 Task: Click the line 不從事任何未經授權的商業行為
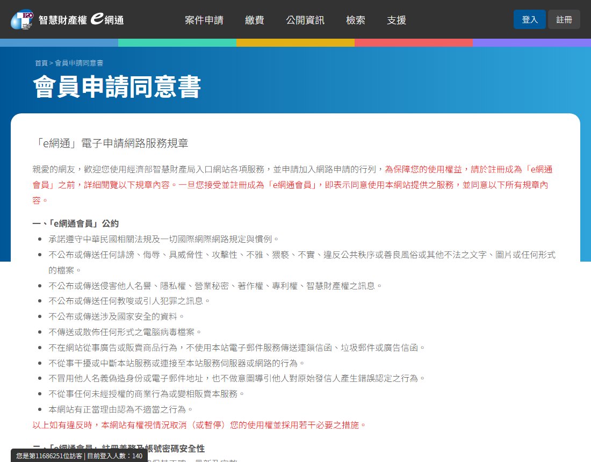pyautogui.click(x=146, y=394)
